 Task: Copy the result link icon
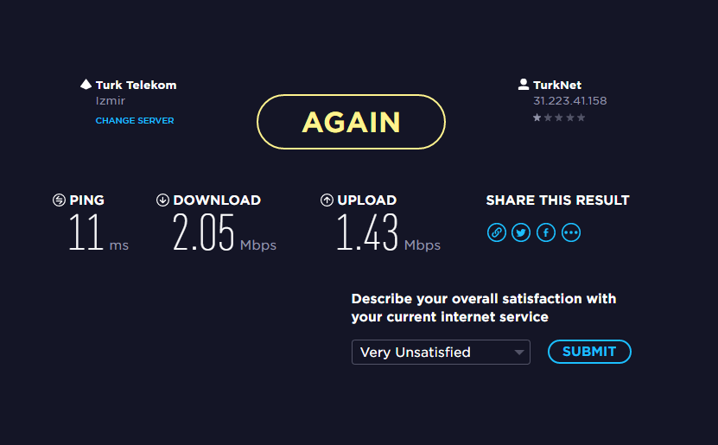496,232
